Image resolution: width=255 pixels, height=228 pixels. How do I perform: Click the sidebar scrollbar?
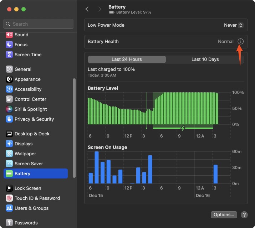click(74, 128)
